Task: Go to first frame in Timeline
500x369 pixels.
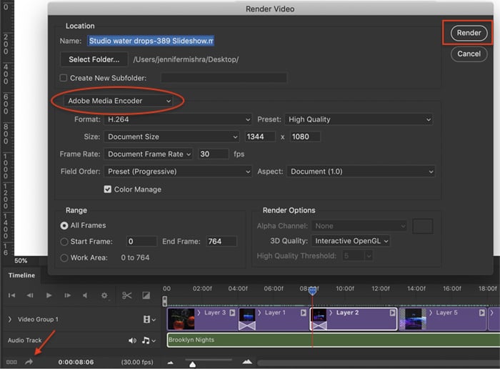Action: (11, 295)
